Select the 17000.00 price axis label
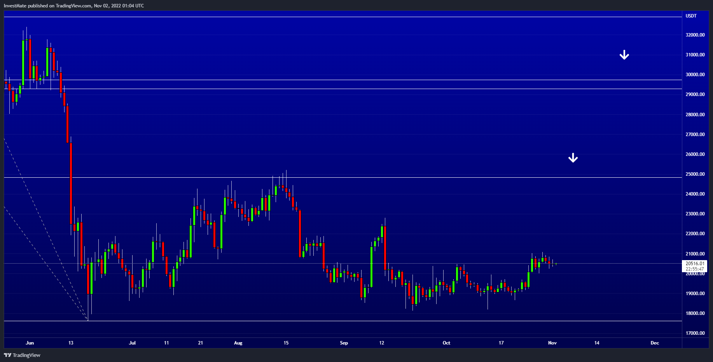The image size is (713, 362). pyautogui.click(x=695, y=333)
